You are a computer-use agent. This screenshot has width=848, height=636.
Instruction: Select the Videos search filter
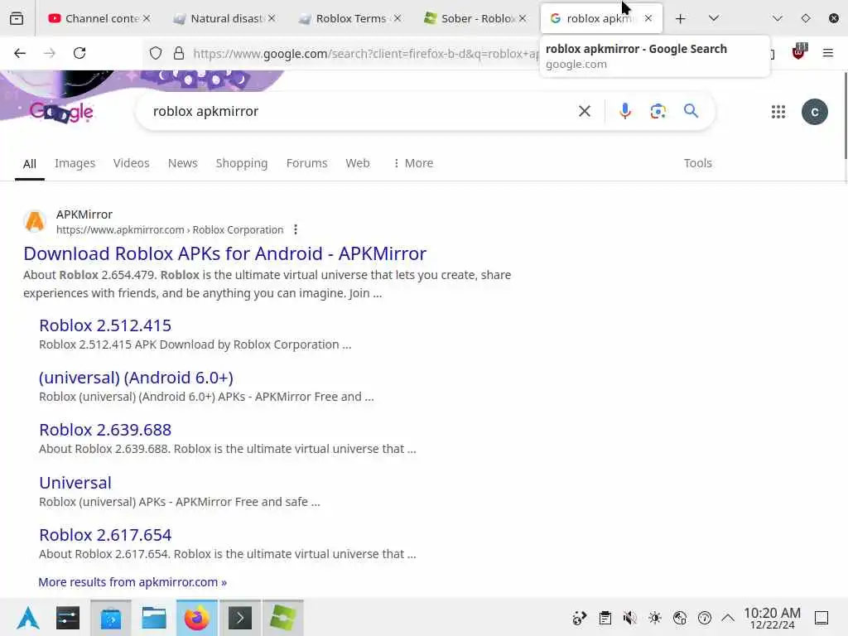point(132,163)
